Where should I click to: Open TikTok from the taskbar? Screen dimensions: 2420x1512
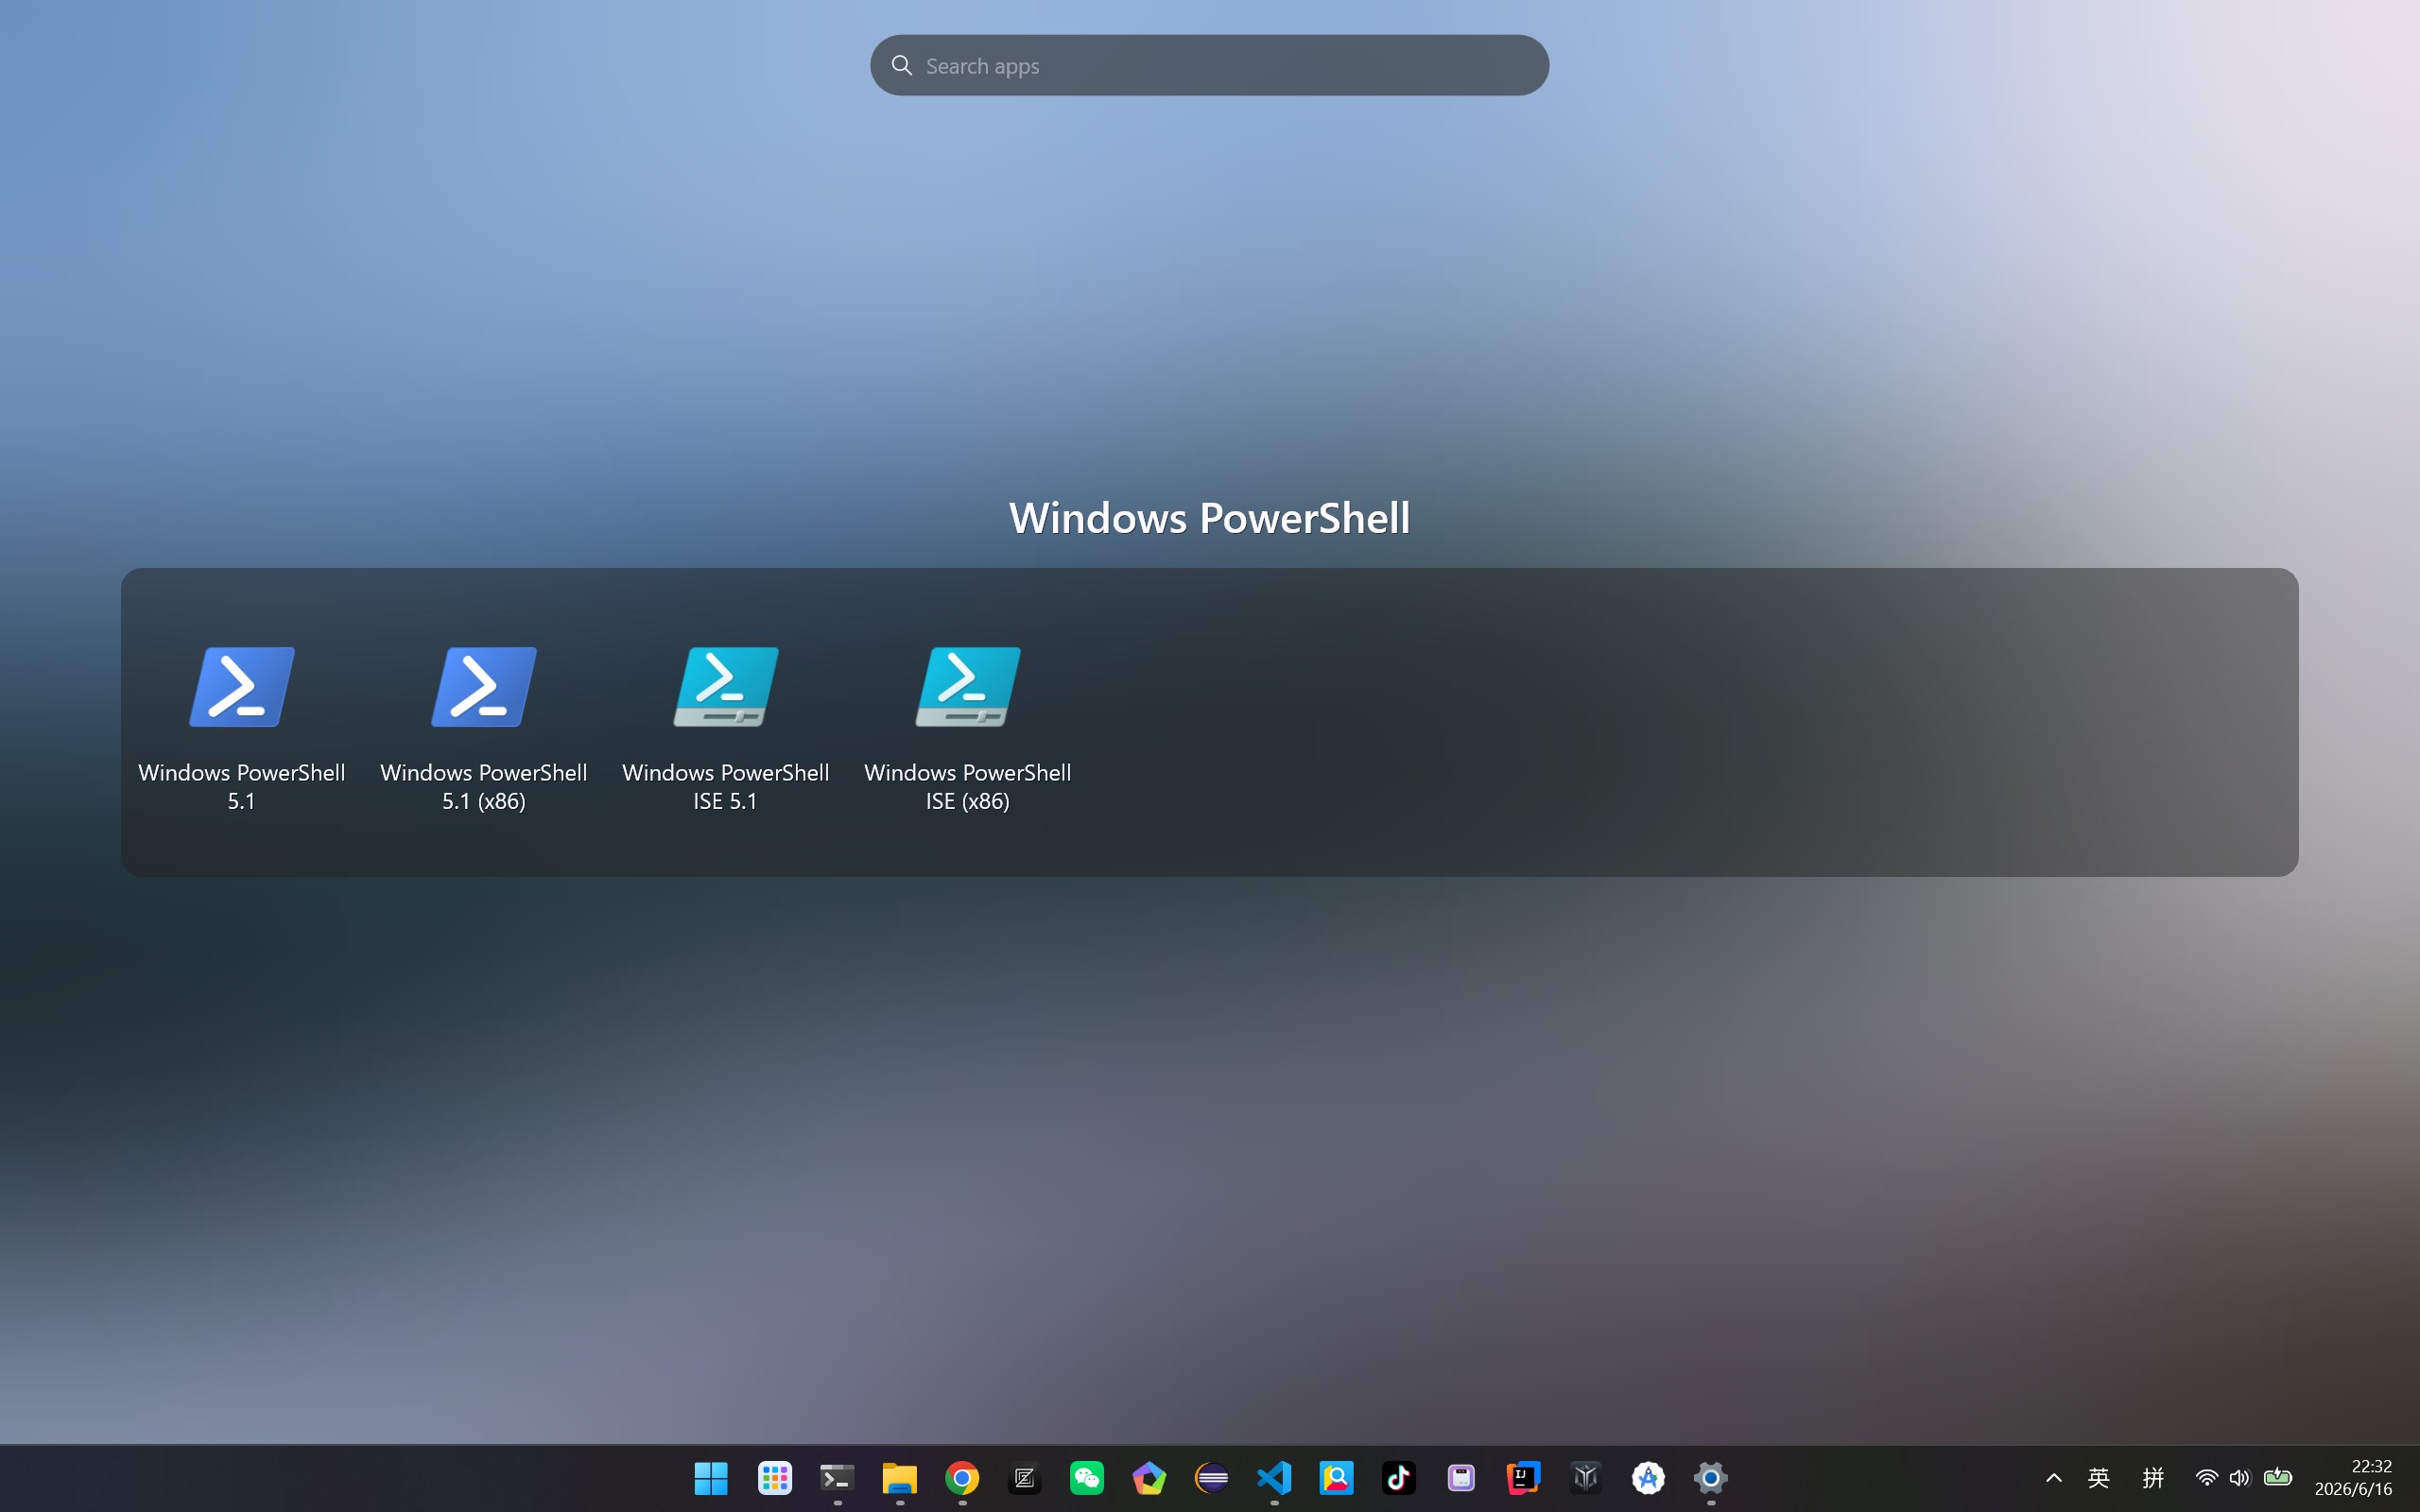coord(1399,1478)
